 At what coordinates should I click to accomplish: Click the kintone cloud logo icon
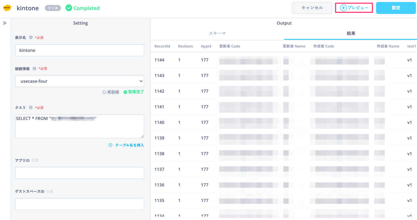click(8, 8)
